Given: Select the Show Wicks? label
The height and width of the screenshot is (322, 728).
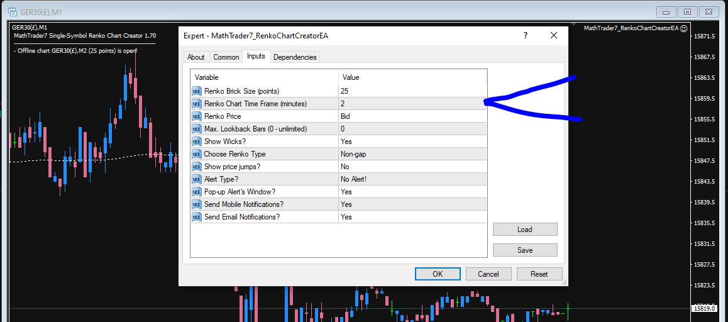Looking at the screenshot, I should coord(224,142).
